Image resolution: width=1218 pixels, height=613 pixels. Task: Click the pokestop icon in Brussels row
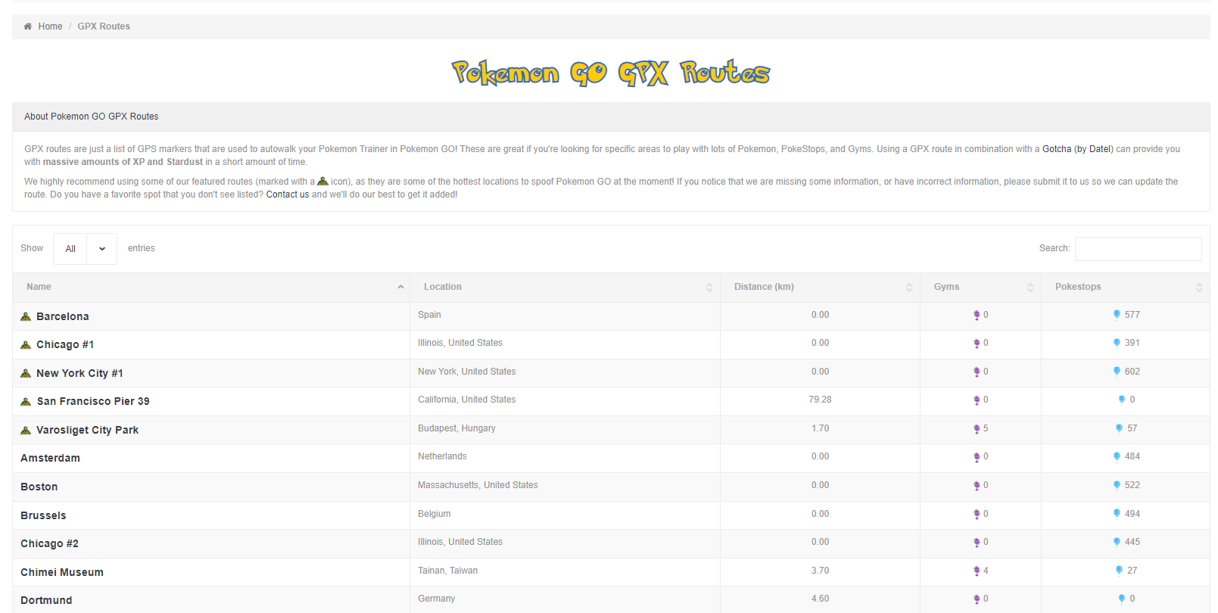click(x=1117, y=514)
